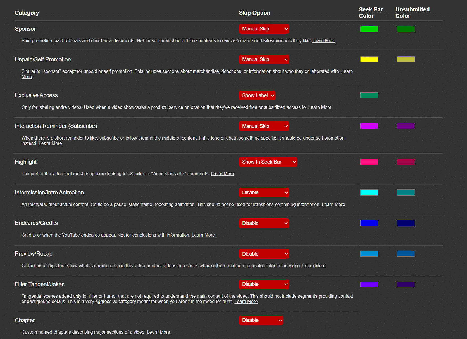Screen dimensions: 467x339
Task: Edit Exclusive Access seek bar color swatch
Action: (x=369, y=95)
